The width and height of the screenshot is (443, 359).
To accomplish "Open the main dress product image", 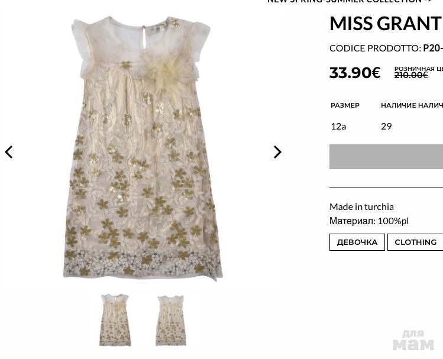I will [143, 148].
